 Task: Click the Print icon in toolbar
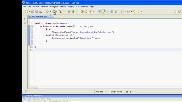pos(41,11)
